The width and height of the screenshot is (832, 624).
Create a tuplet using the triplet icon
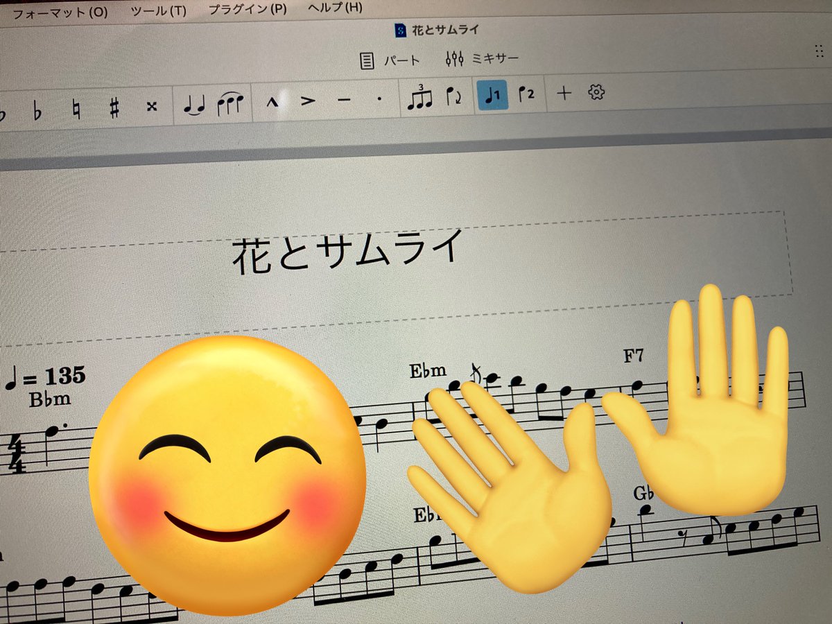point(420,101)
